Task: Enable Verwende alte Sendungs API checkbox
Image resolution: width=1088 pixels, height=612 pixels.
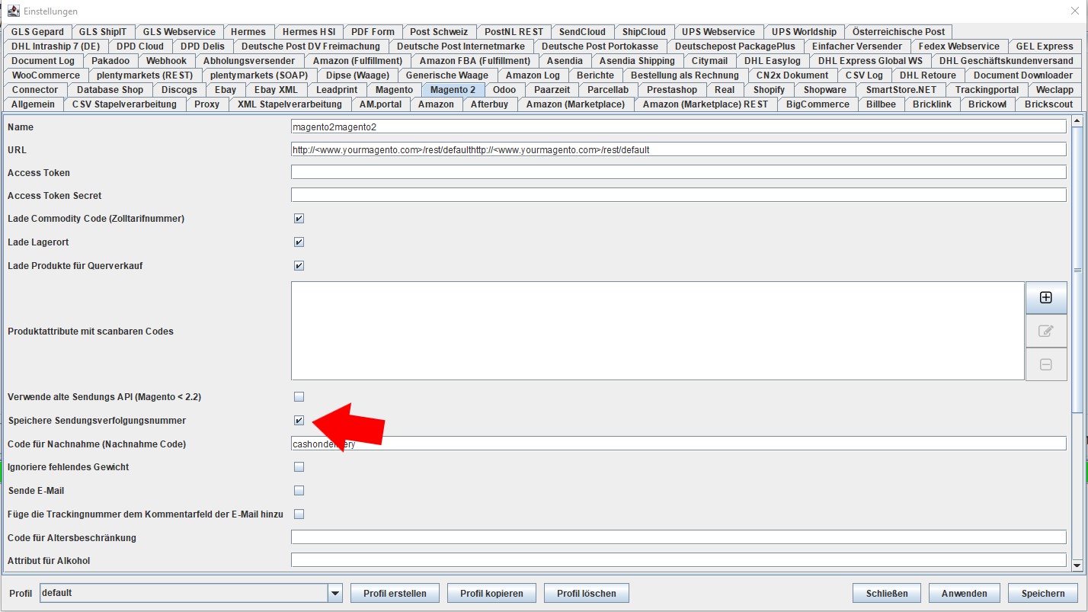Action: 299,397
